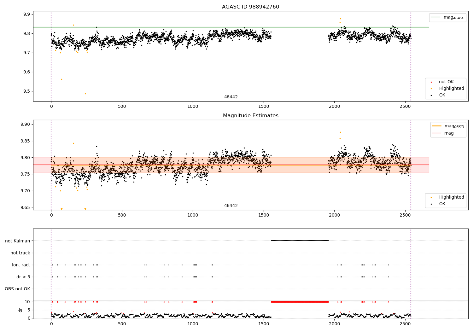The height and width of the screenshot is (331, 473).
Task: Click the plot title "AGASC ID 988942760"
Action: tap(250, 7)
